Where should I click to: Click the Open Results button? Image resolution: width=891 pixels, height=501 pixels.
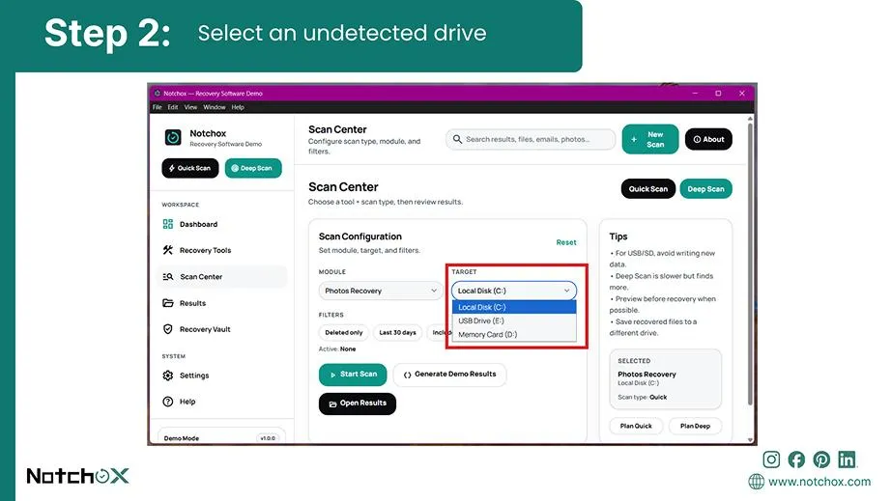point(358,404)
